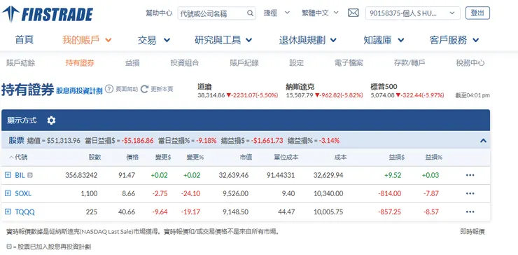Expand the BIL row plus box

8,175
